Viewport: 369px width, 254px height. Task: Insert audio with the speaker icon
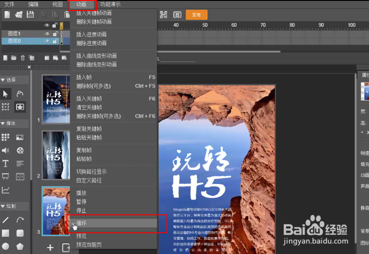pyautogui.click(x=6, y=151)
